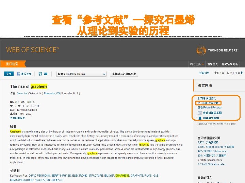Click the email envelope icon
The width and height of the screenshot is (245, 183).
pyautogui.click(x=46, y=74)
